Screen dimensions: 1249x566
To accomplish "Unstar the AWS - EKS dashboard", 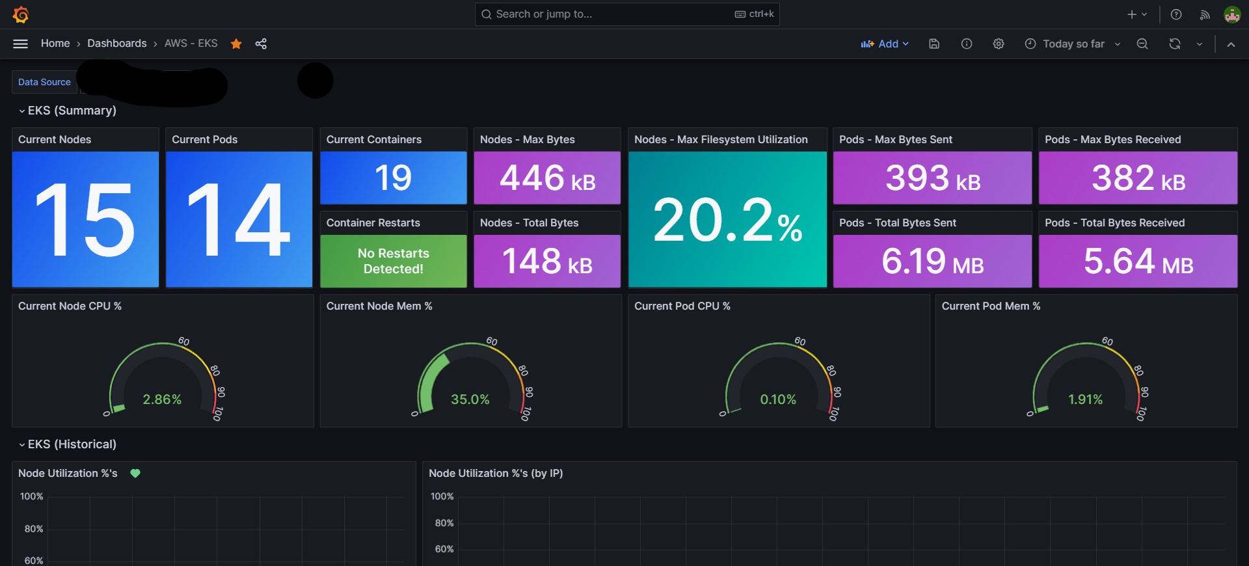I will click(236, 44).
